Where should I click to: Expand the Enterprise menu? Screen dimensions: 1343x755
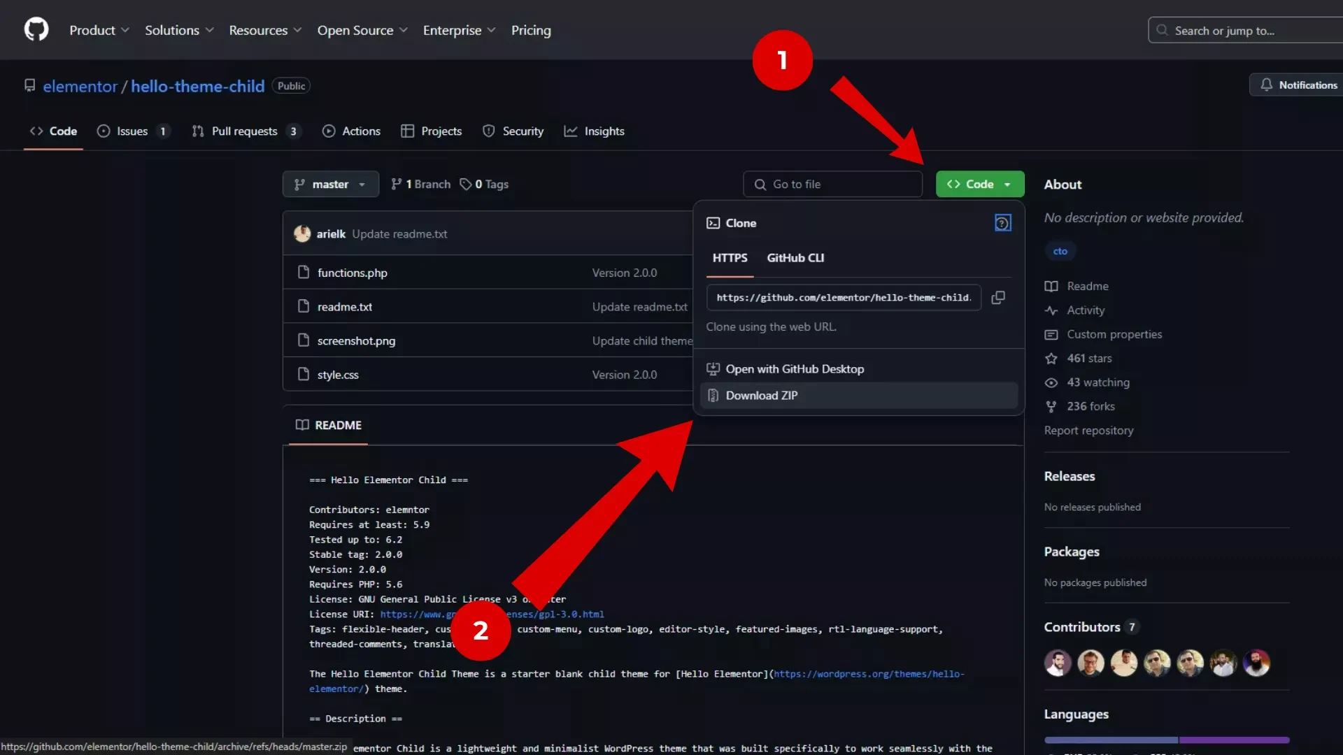459,30
